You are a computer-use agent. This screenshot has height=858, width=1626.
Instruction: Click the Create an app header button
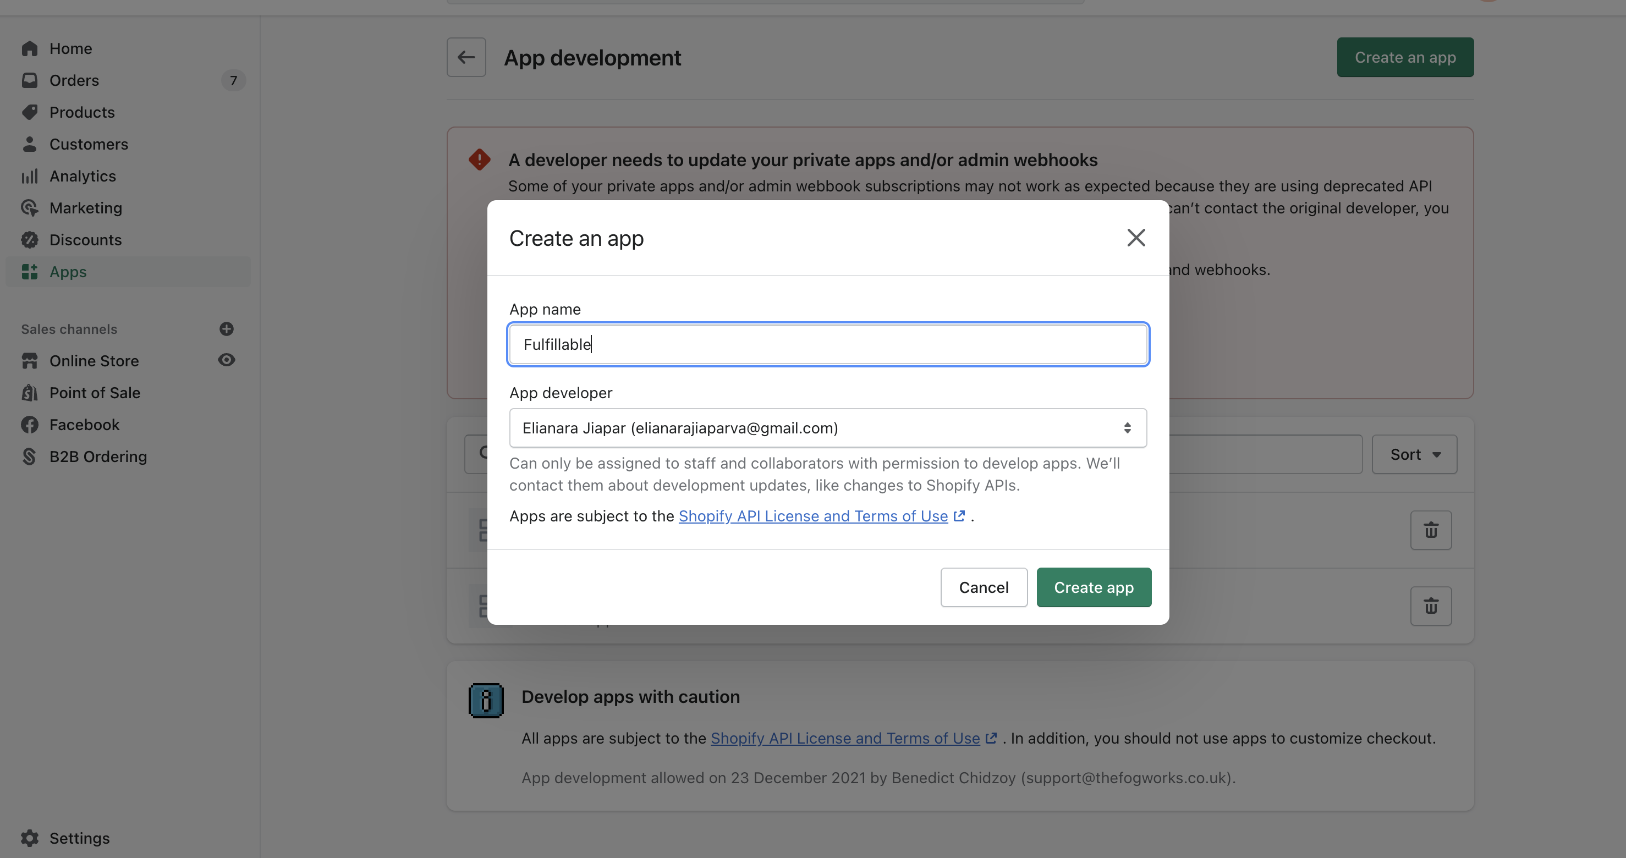pos(1405,57)
